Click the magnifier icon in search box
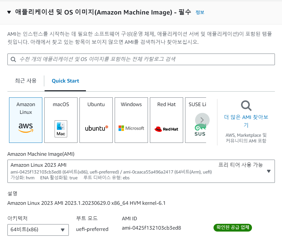Image resolution: width=282 pixels, height=248 pixels. tap(13, 59)
